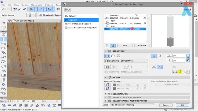The width and height of the screenshot is (198, 111).
Task: Click the segment percentage field 25,00
Action: (x=178, y=72)
